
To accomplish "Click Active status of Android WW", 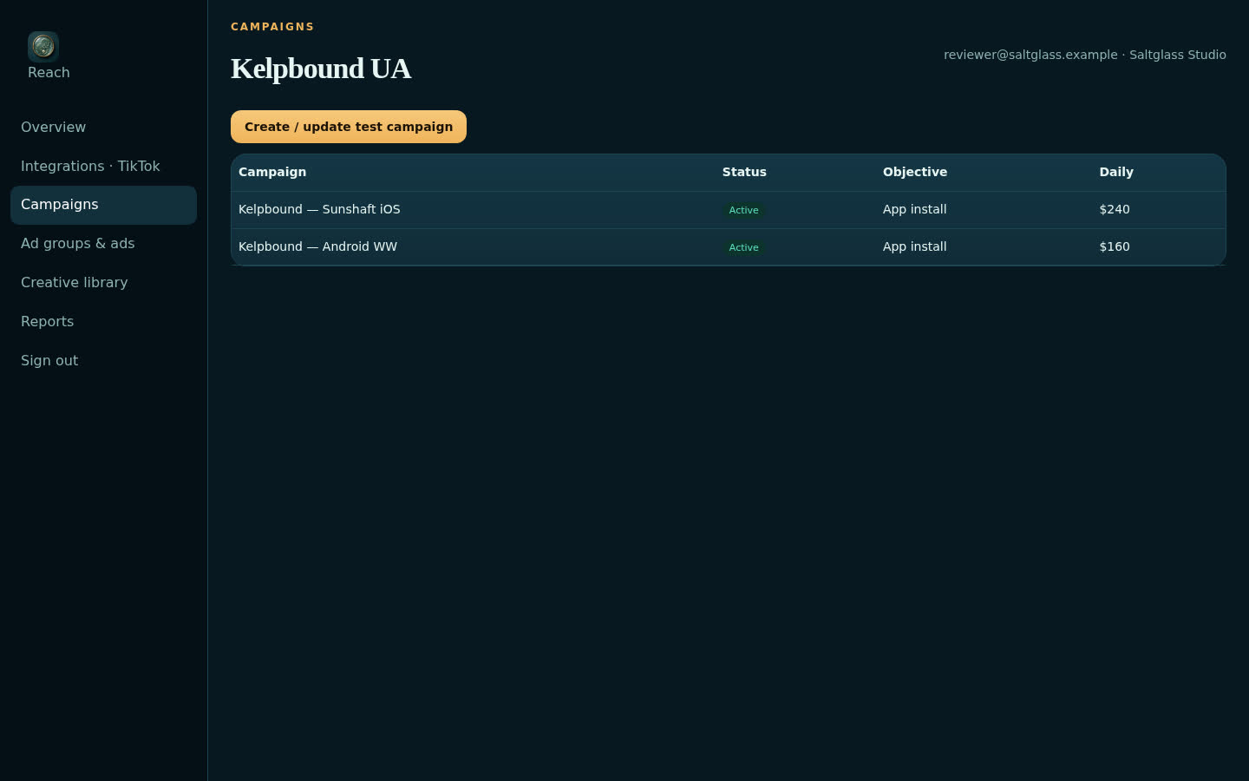I will tap(743, 247).
